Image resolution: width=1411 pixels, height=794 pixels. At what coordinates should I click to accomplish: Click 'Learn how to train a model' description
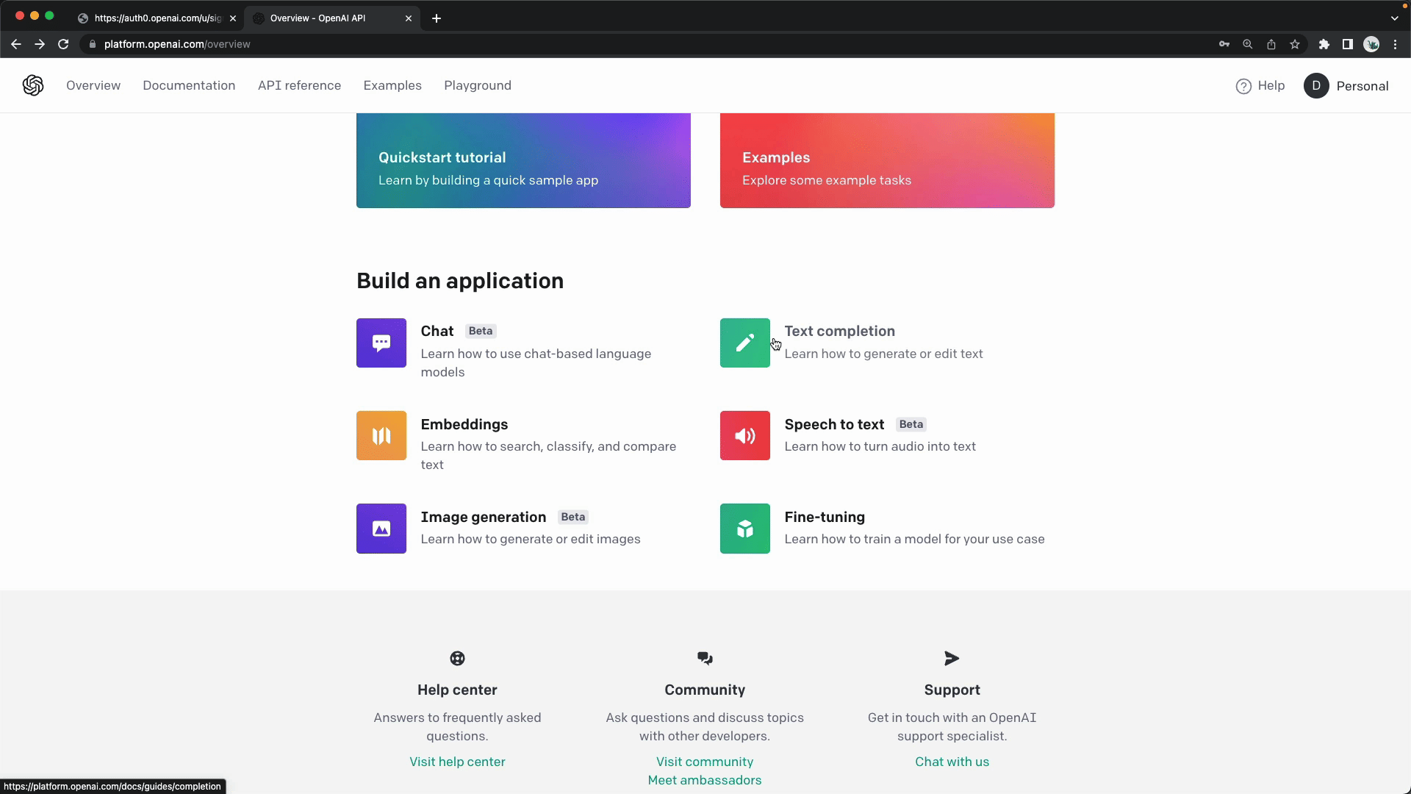coord(914,539)
